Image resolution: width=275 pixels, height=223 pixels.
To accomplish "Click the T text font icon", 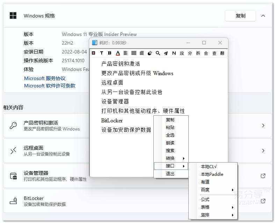I will tap(102, 53).
